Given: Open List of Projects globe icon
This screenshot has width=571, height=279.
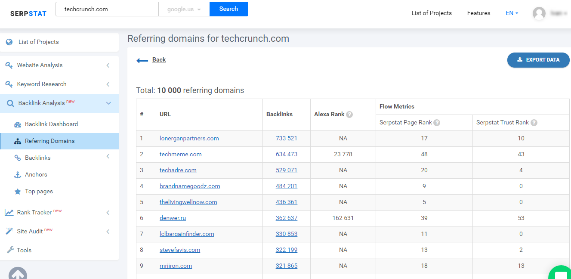Looking at the screenshot, I should coord(9,42).
